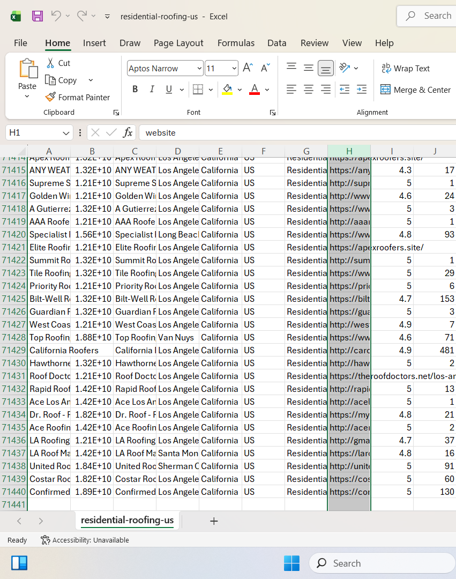Apply cell borders icon
Image resolution: width=456 pixels, height=579 pixels.
pyautogui.click(x=198, y=90)
